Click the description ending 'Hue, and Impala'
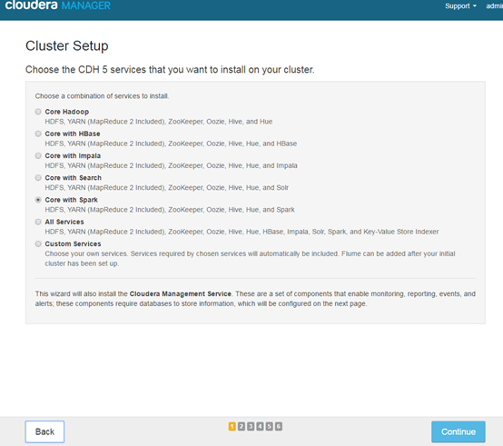This screenshot has height=446, width=503. pyautogui.click(x=171, y=165)
